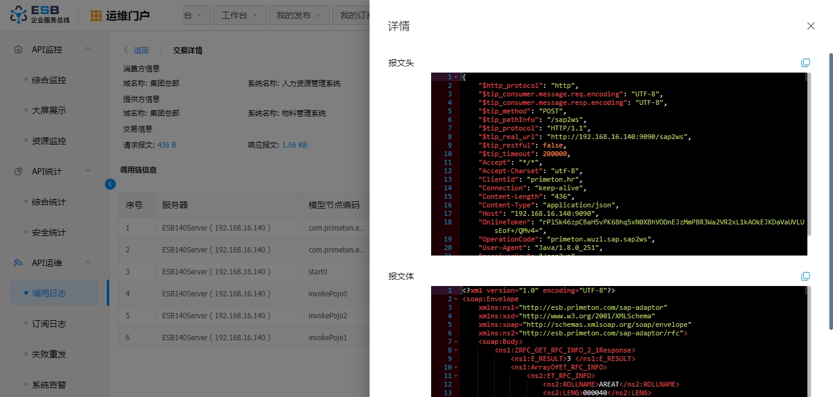Copy the 报文头 header content
The width and height of the screenshot is (833, 397).
(806, 62)
